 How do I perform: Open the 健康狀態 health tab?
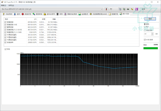[26, 14]
